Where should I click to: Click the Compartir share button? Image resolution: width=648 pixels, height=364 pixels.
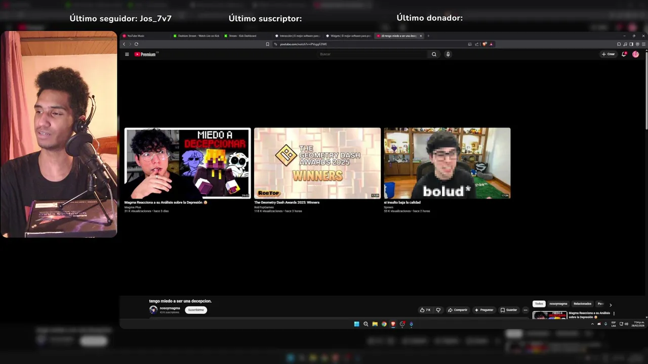458,310
